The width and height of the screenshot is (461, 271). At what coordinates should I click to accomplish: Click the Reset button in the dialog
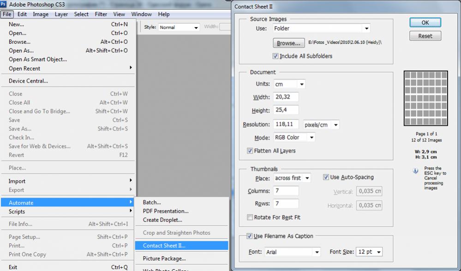point(425,36)
